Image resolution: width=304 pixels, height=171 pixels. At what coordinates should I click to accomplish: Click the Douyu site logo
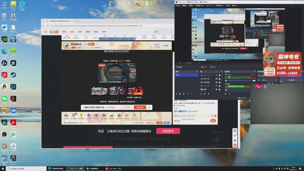[54, 32]
